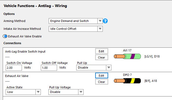The image size is (172, 100).
Task: Click the Switch Off Voltage input field
Action: pyautogui.click(x=49, y=68)
